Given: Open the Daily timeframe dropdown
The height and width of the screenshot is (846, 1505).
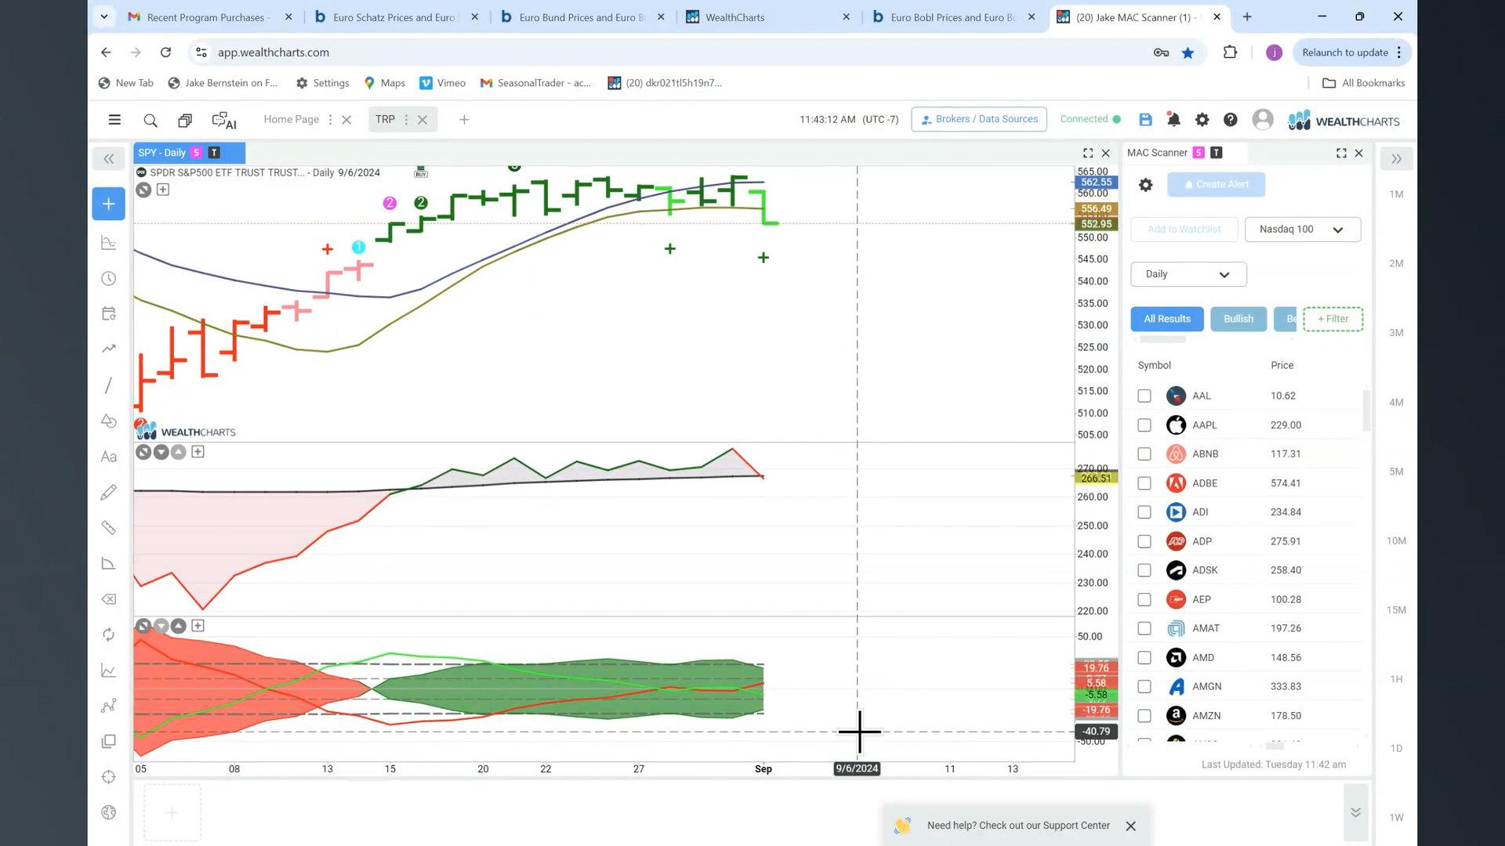Looking at the screenshot, I should click(x=1188, y=274).
